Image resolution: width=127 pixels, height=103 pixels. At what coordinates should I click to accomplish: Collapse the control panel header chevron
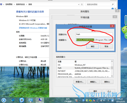coord(115,8)
